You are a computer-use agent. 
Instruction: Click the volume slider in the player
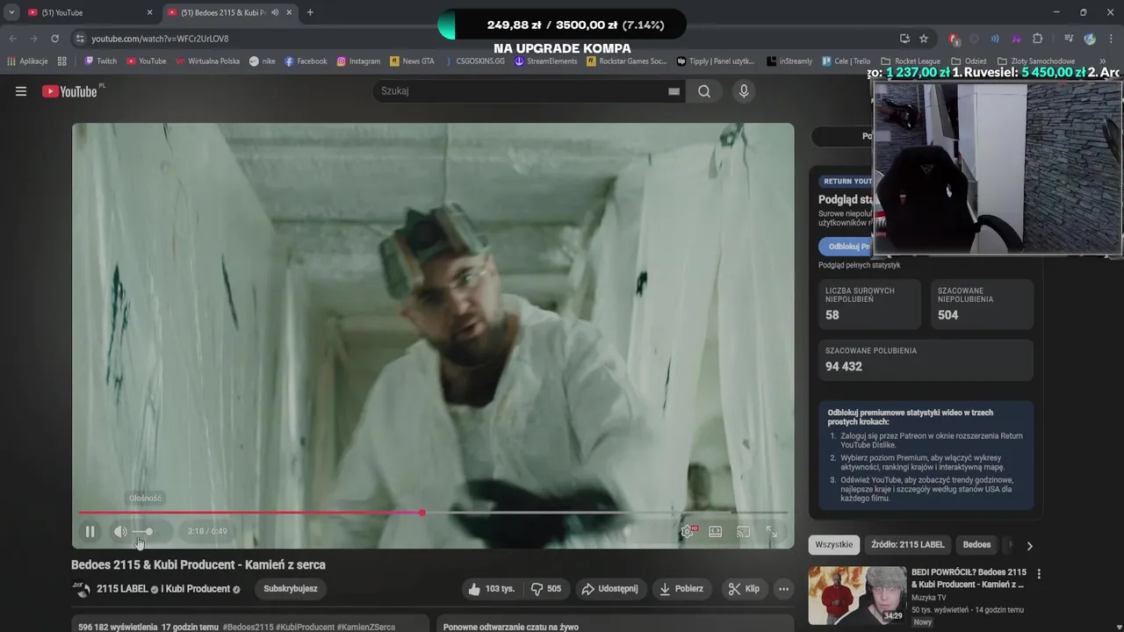[x=144, y=531]
